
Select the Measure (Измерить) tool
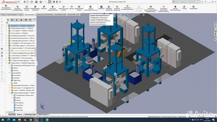coord(44,8)
